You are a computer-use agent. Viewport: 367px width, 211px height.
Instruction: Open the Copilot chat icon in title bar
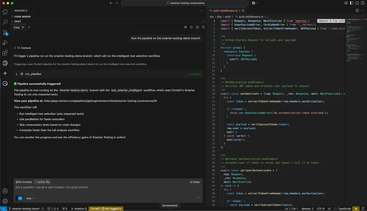[x=254, y=3]
